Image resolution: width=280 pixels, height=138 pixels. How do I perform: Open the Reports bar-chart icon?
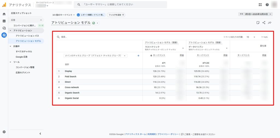(4, 21)
